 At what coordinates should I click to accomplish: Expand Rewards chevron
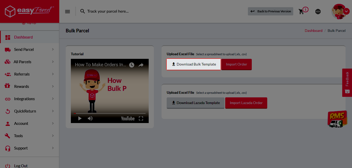coord(53,86)
